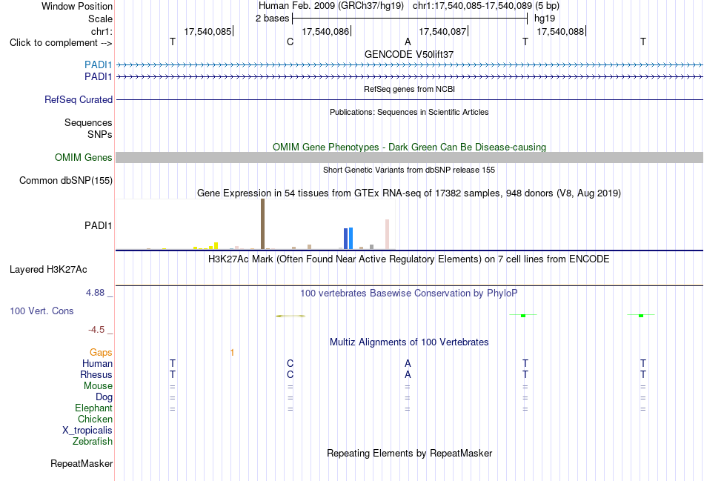Click the yellow PhyloP conservation bar under base C

pos(290,316)
